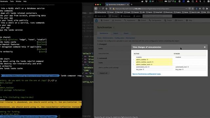Viewport: 210px width, 118px height.
Task: Open the Tools menu in the macOS menu bar
Action: [12, 1]
